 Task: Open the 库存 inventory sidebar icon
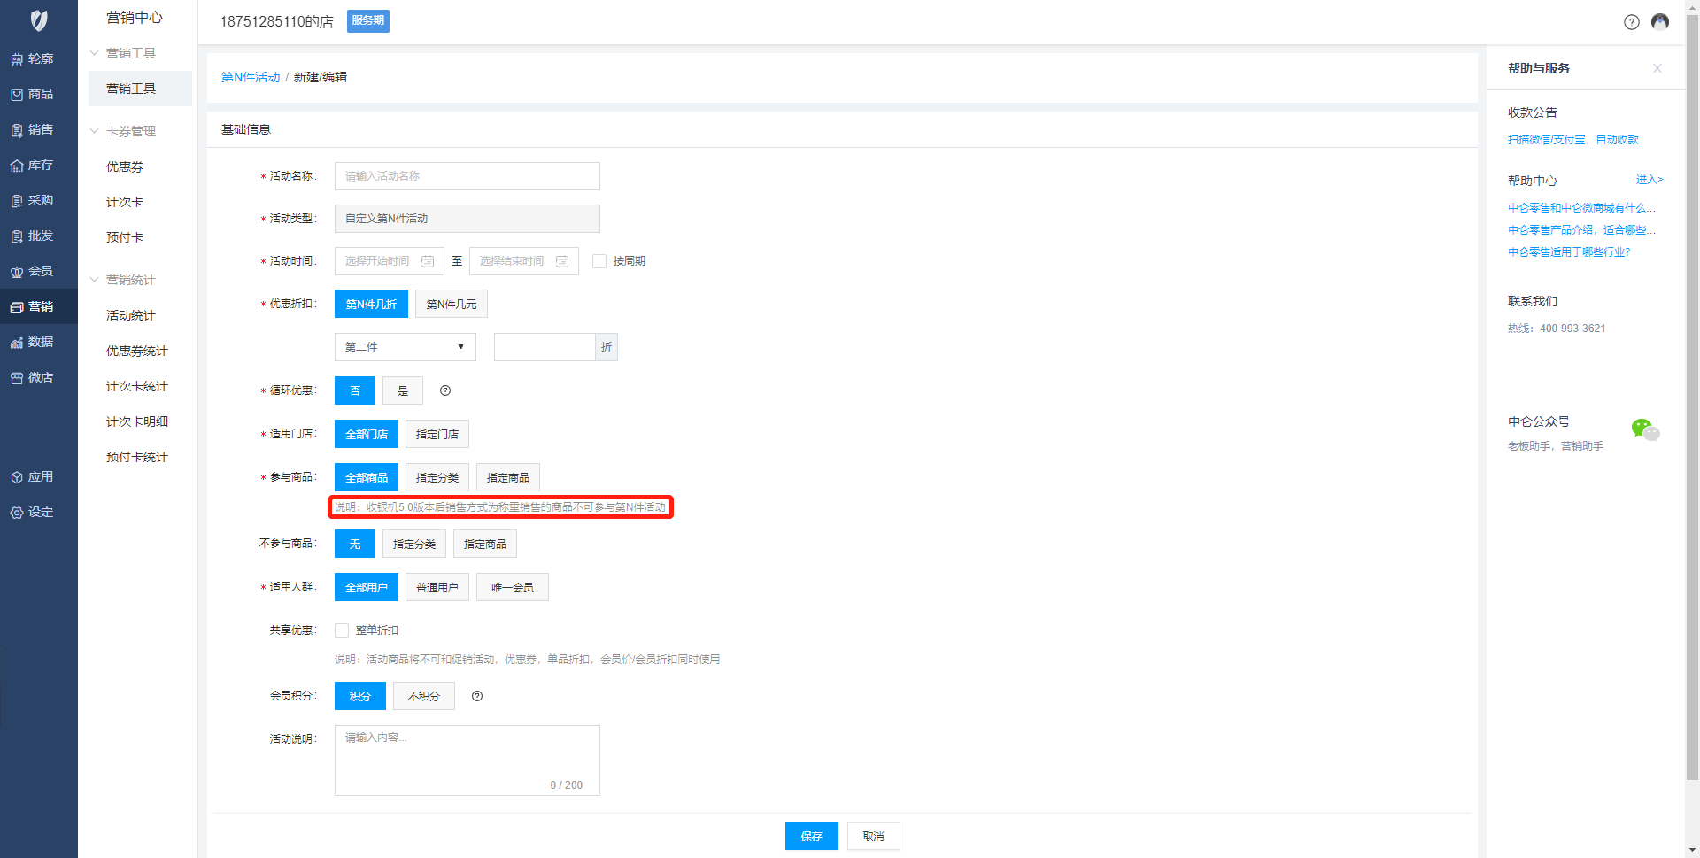(17, 166)
